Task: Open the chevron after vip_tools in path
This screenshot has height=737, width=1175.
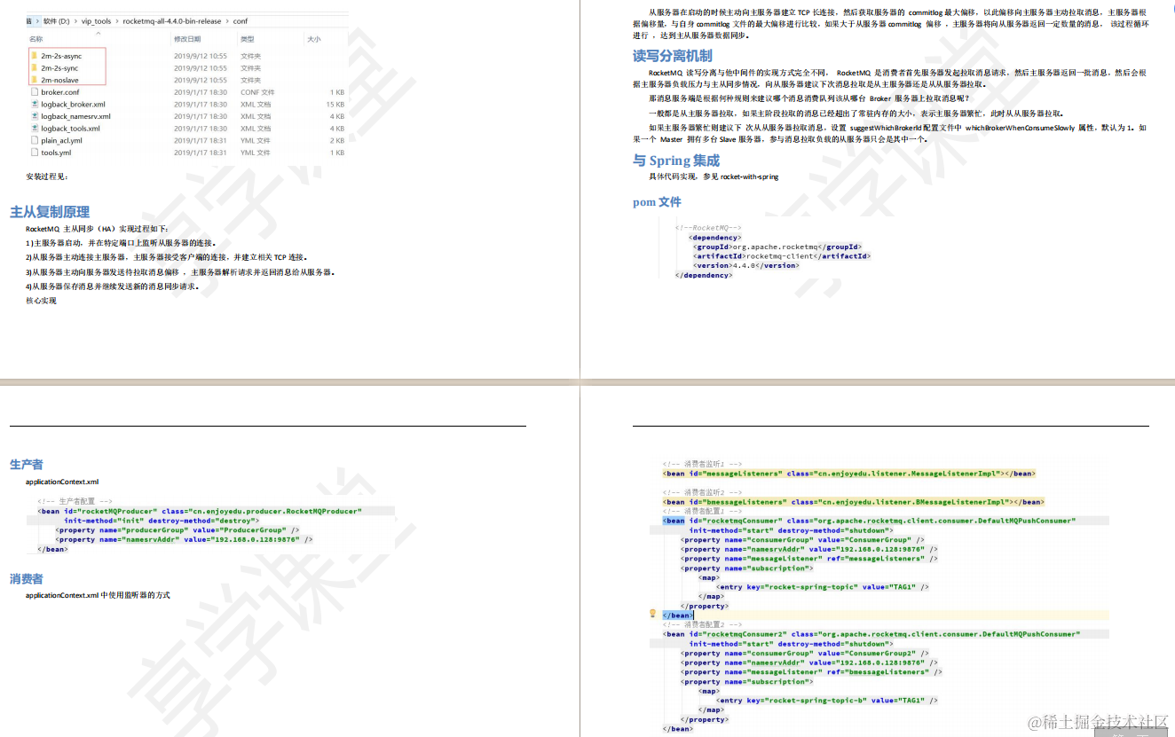Action: click(115, 20)
